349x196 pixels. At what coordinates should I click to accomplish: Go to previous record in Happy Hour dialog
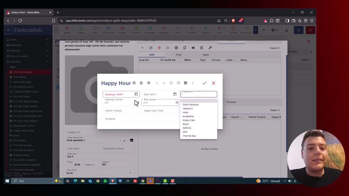tap(157, 83)
